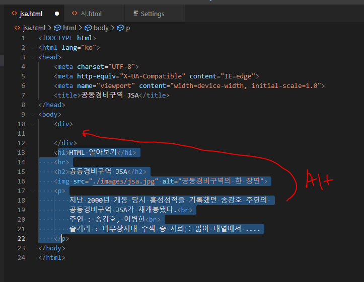Image resolution: width=364 pixels, height=282 pixels.
Task: Click the X-UA-Compatible meta value
Action: click(153, 76)
